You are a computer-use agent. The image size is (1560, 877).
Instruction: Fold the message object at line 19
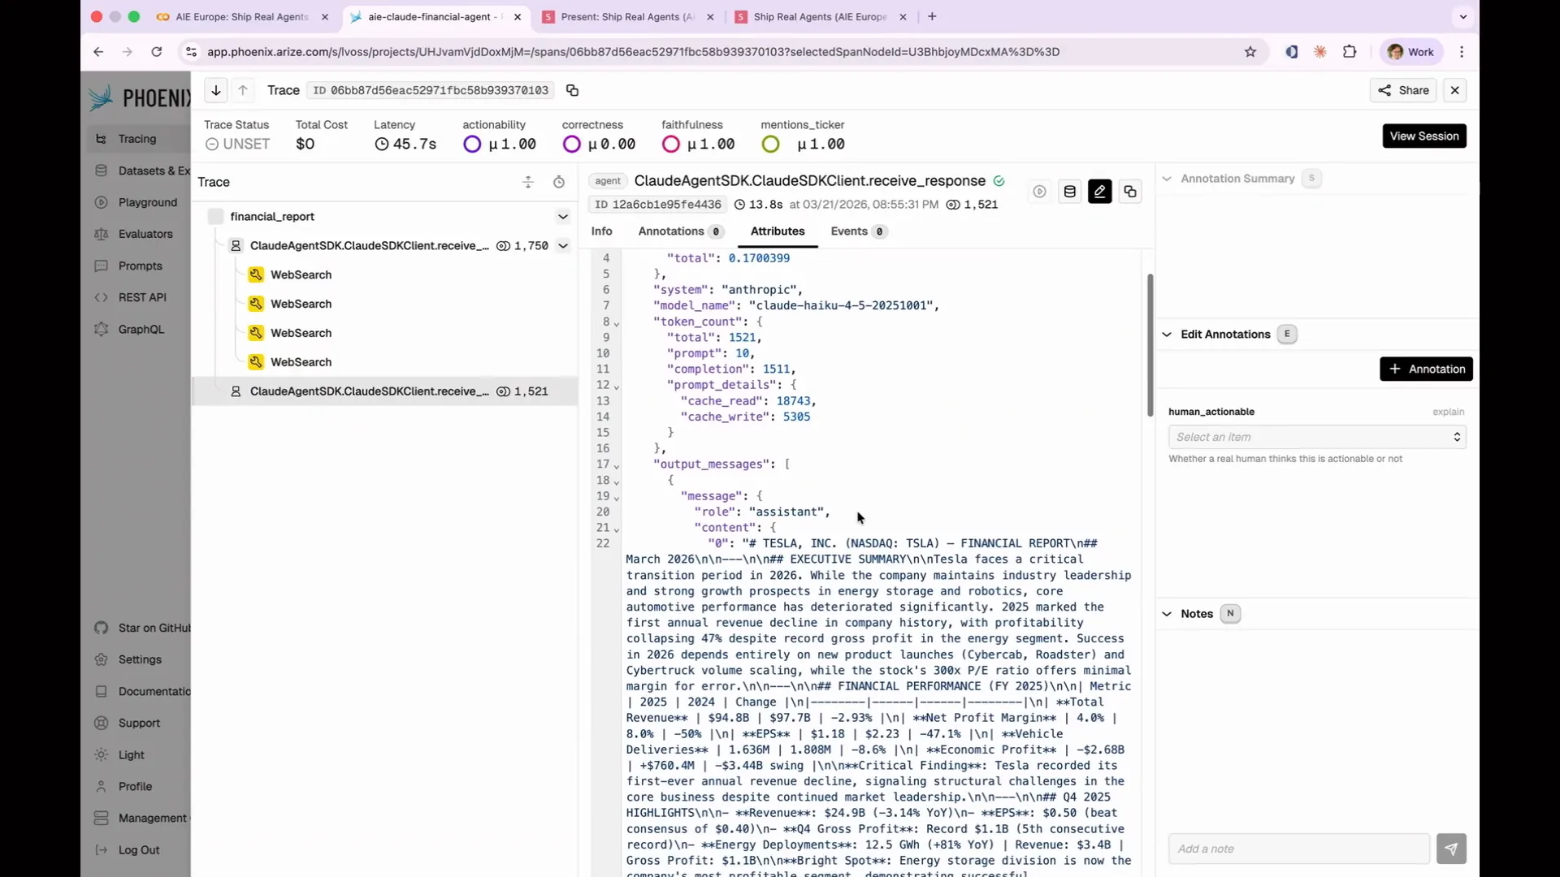pyautogui.click(x=617, y=498)
